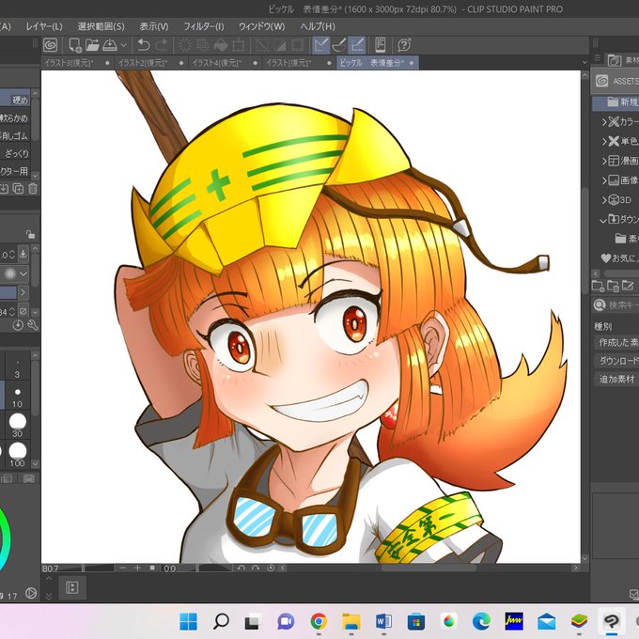This screenshot has width=639, height=639.
Task: Select brush size 100 preset
Action: click(17, 455)
